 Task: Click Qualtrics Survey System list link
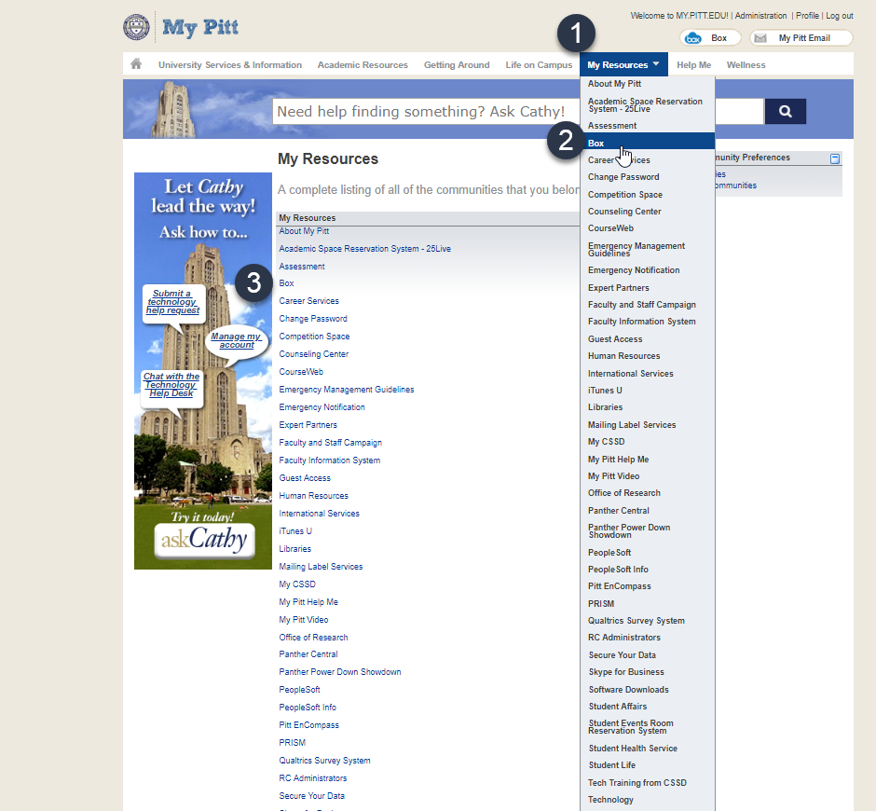324,760
